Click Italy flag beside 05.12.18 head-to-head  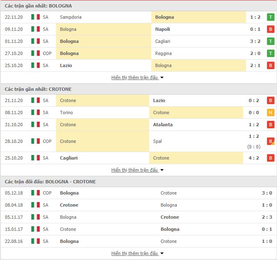(36, 193)
